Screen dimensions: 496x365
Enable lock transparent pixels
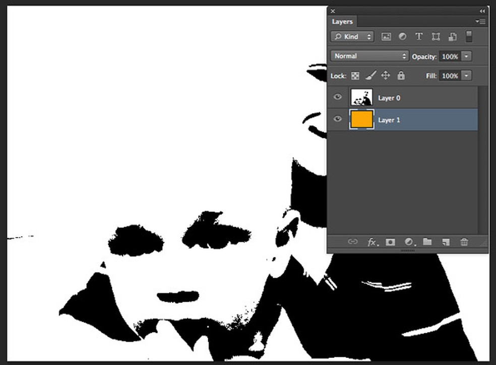click(x=355, y=75)
